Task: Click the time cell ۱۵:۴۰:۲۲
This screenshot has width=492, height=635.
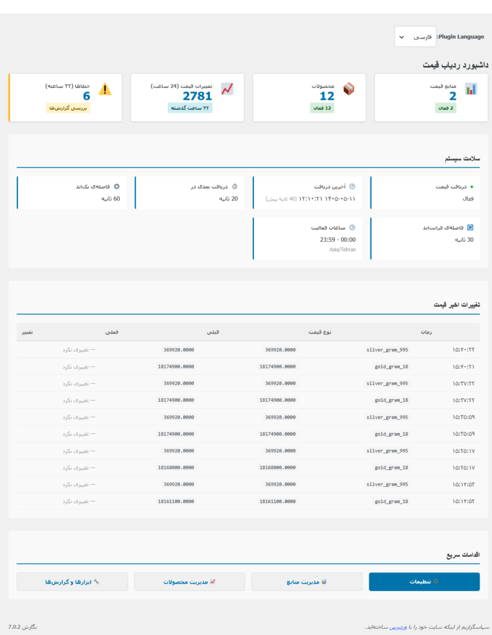Action: pos(463,350)
